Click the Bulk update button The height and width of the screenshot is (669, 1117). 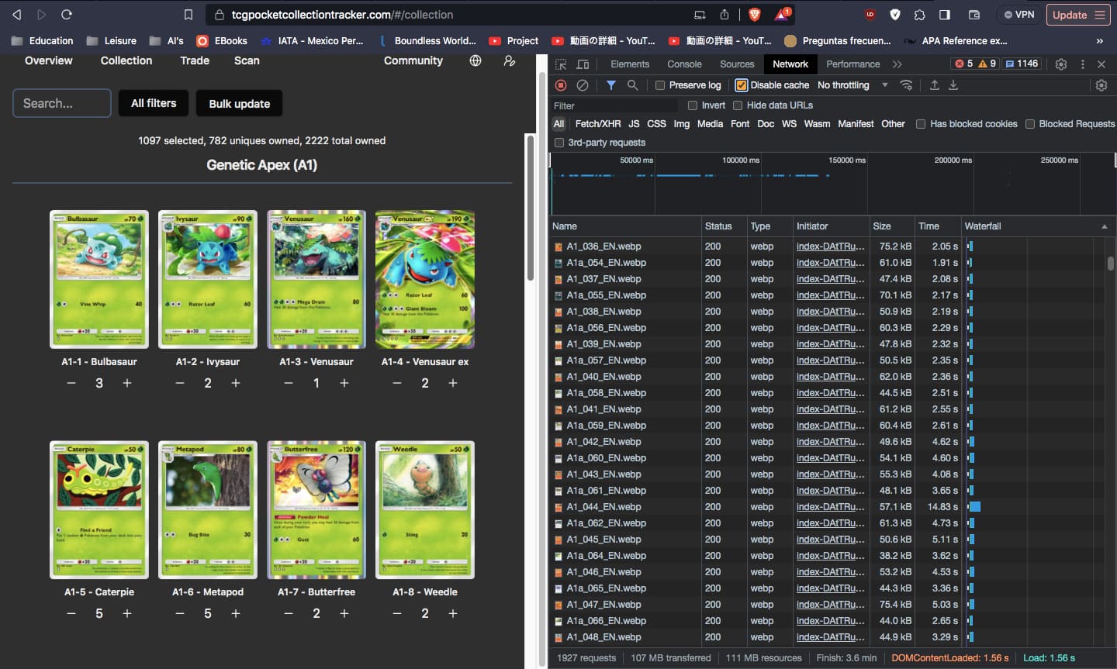[239, 103]
